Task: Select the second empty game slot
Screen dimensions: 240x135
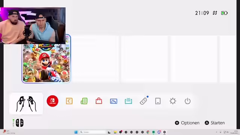Action: (144, 59)
